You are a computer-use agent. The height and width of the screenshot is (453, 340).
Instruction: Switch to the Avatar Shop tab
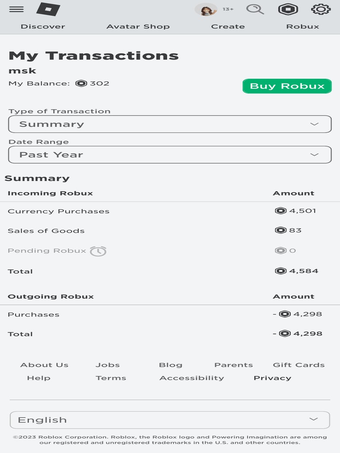point(138,27)
